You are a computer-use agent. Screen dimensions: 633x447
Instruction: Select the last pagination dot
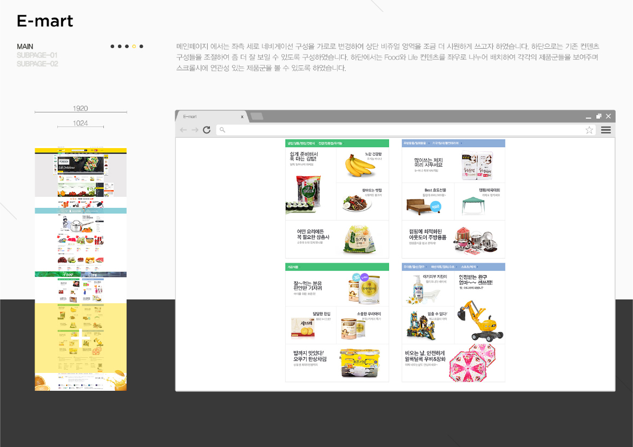[142, 46]
